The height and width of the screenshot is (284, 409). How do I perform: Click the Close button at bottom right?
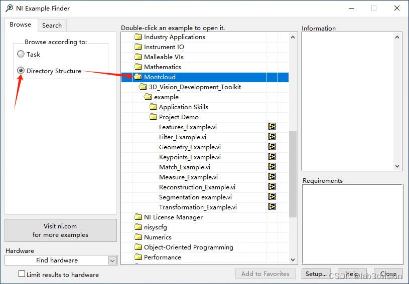click(x=388, y=274)
